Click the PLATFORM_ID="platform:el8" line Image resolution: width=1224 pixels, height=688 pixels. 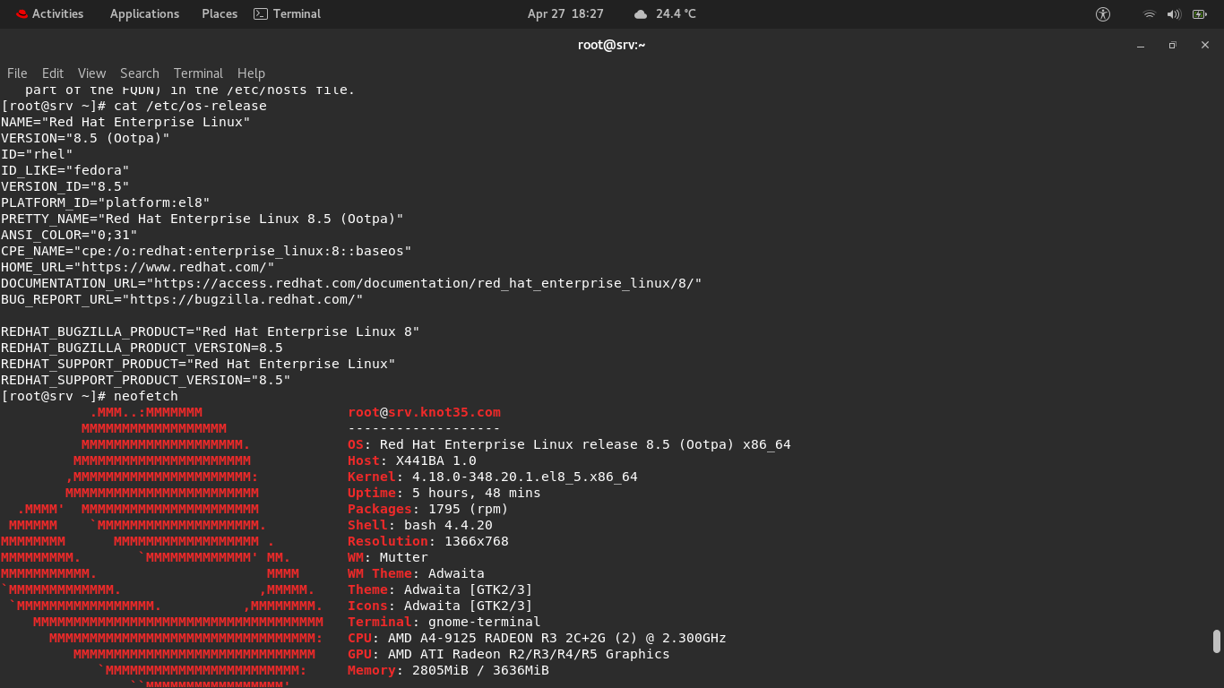[106, 202]
